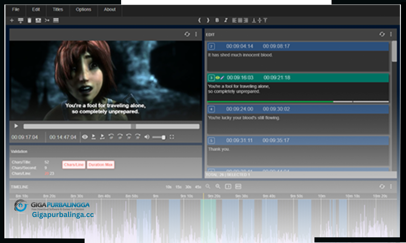Open video panel three-dot options menu

[x=196, y=34]
